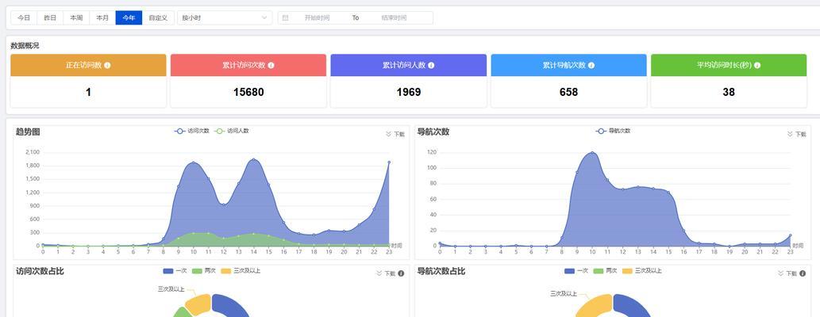Toggle 一次 legend in 导航次数占比
The height and width of the screenshot is (317, 820).
pos(576,270)
